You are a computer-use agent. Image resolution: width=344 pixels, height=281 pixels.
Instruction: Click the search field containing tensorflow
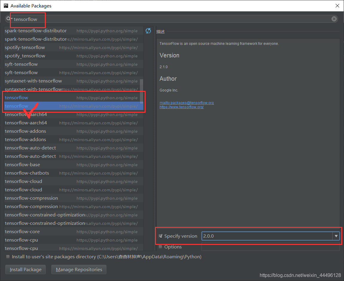171,19
